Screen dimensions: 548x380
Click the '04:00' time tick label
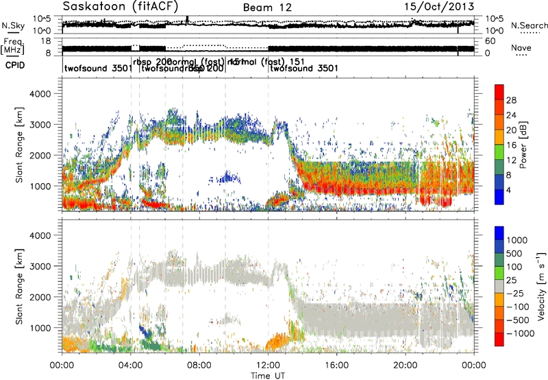pos(131,366)
